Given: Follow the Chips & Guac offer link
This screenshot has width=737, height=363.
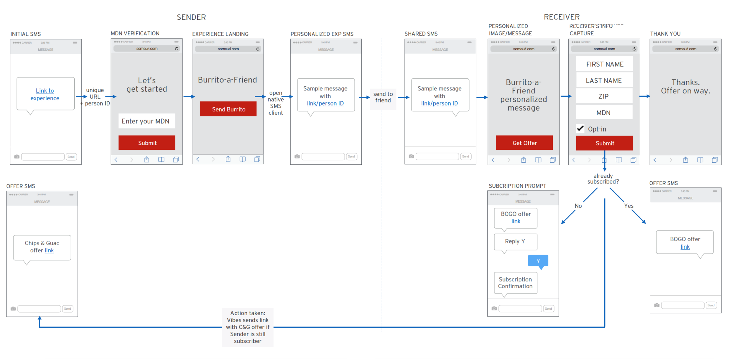Looking at the screenshot, I should 49,250.
